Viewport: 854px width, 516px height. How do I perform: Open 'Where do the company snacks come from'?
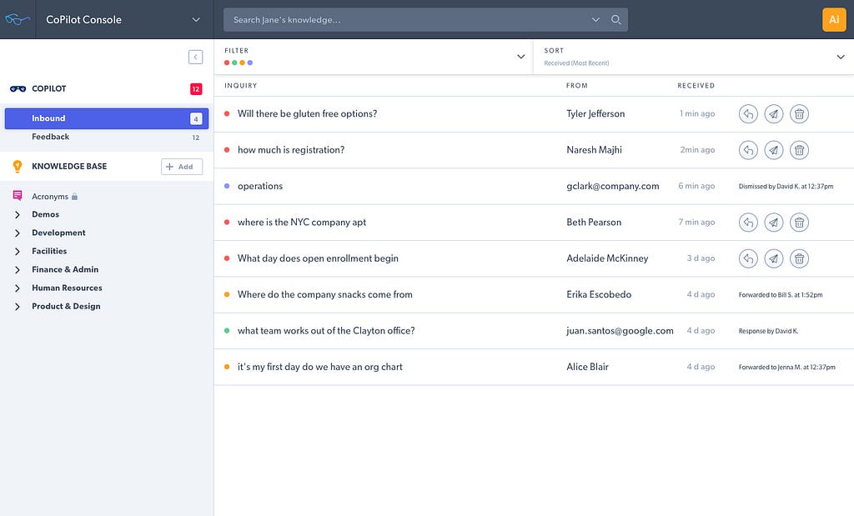[324, 294]
